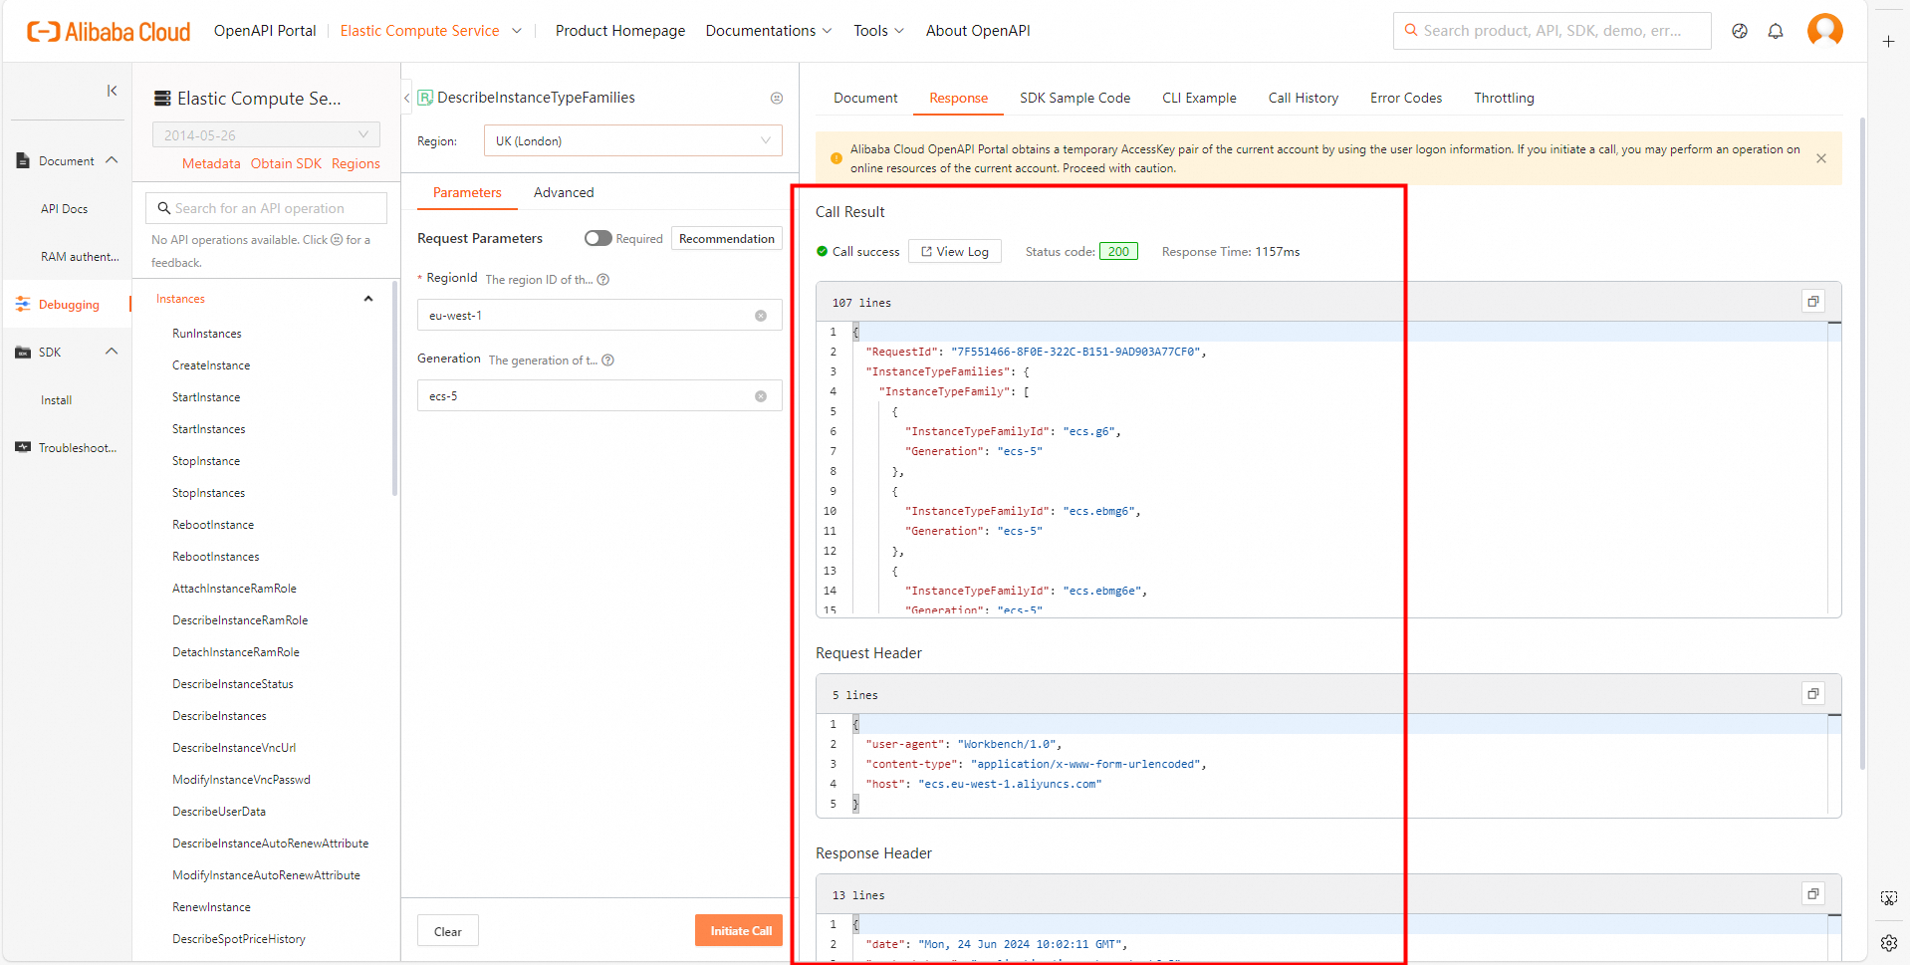1910x965 pixels.
Task: Open the Regions link
Action: pyautogui.click(x=356, y=163)
